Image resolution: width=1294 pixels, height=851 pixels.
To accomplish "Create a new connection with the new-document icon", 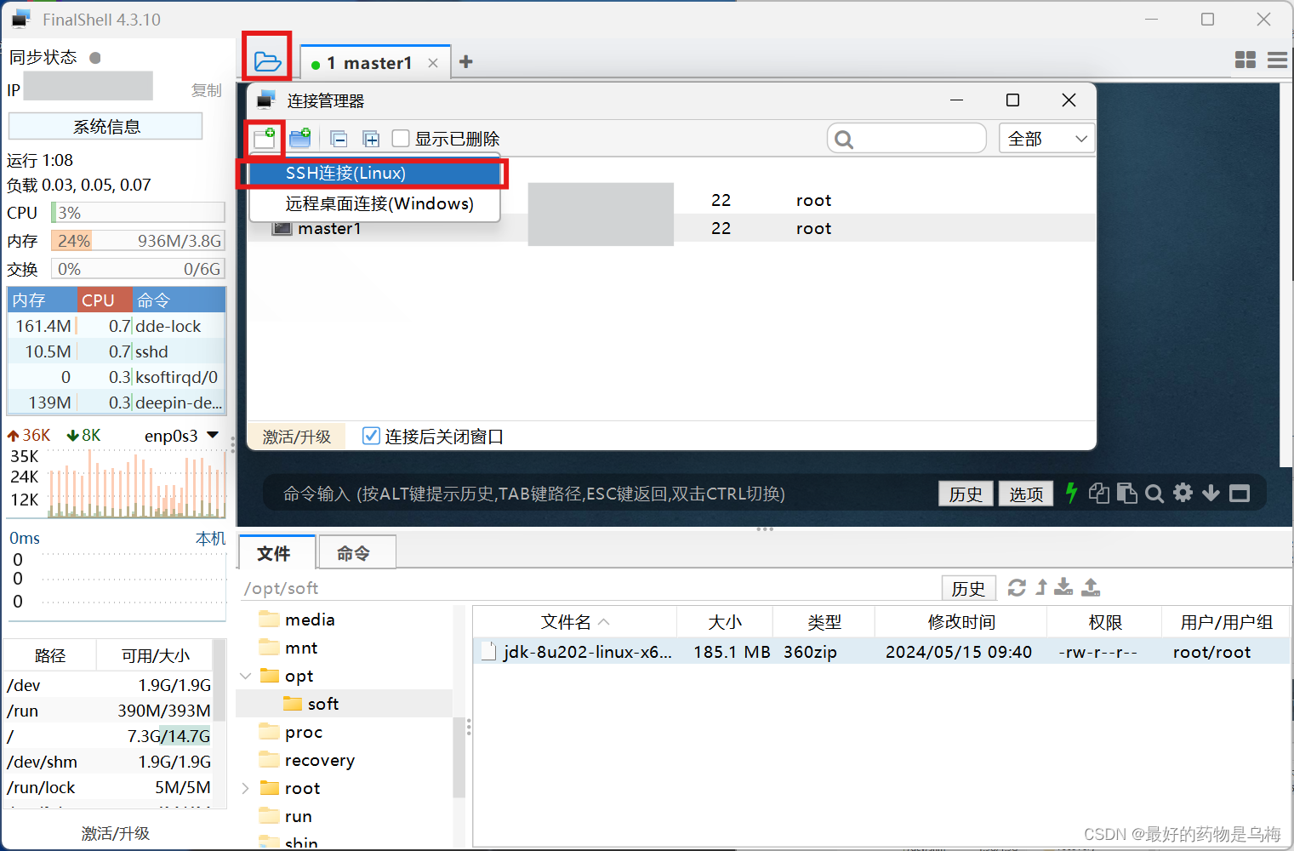I will click(x=265, y=138).
